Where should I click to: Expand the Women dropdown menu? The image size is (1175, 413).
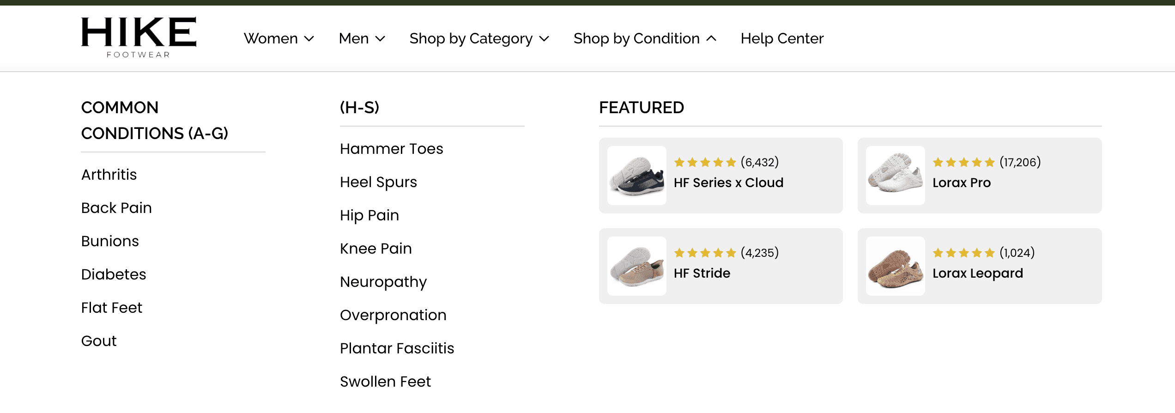tap(279, 38)
